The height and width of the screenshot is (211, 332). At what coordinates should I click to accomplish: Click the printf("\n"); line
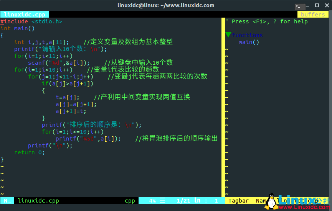[50, 146]
